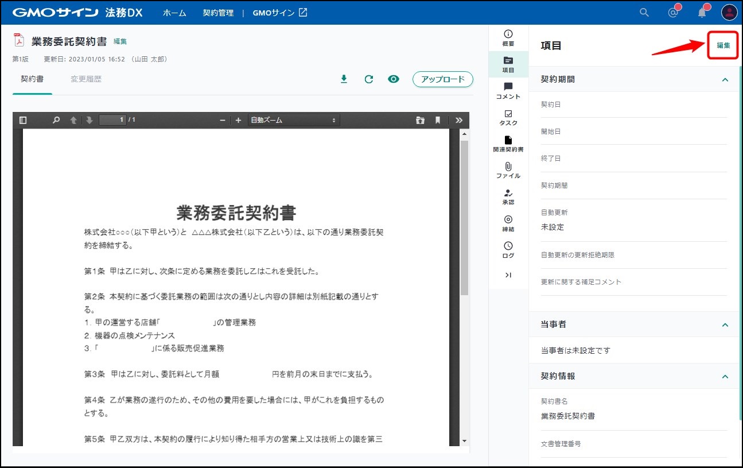Collapse the 当事者 section
The image size is (743, 468).
click(725, 324)
